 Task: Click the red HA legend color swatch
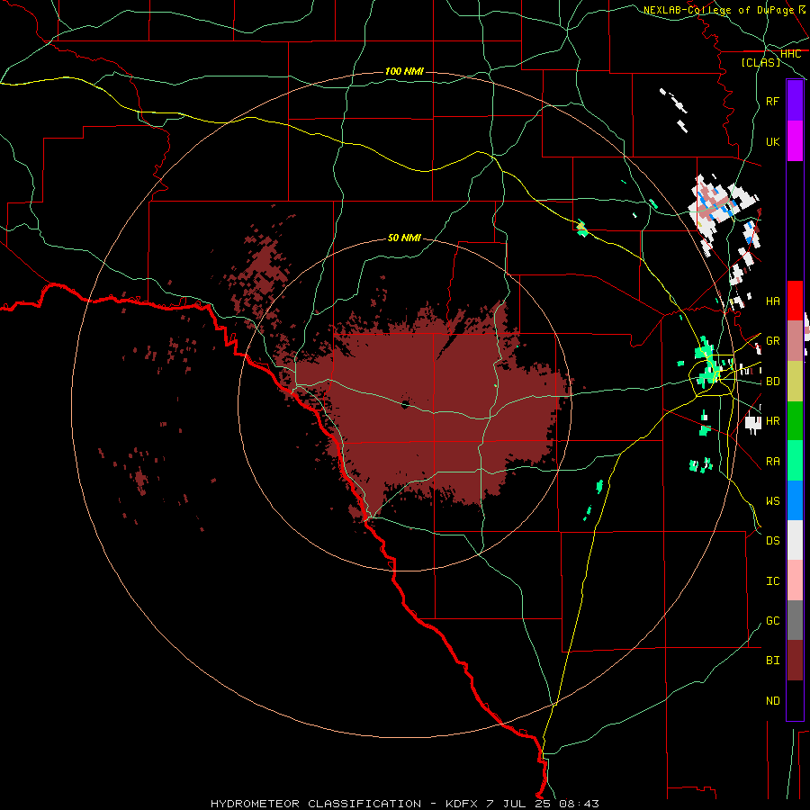[x=795, y=301]
